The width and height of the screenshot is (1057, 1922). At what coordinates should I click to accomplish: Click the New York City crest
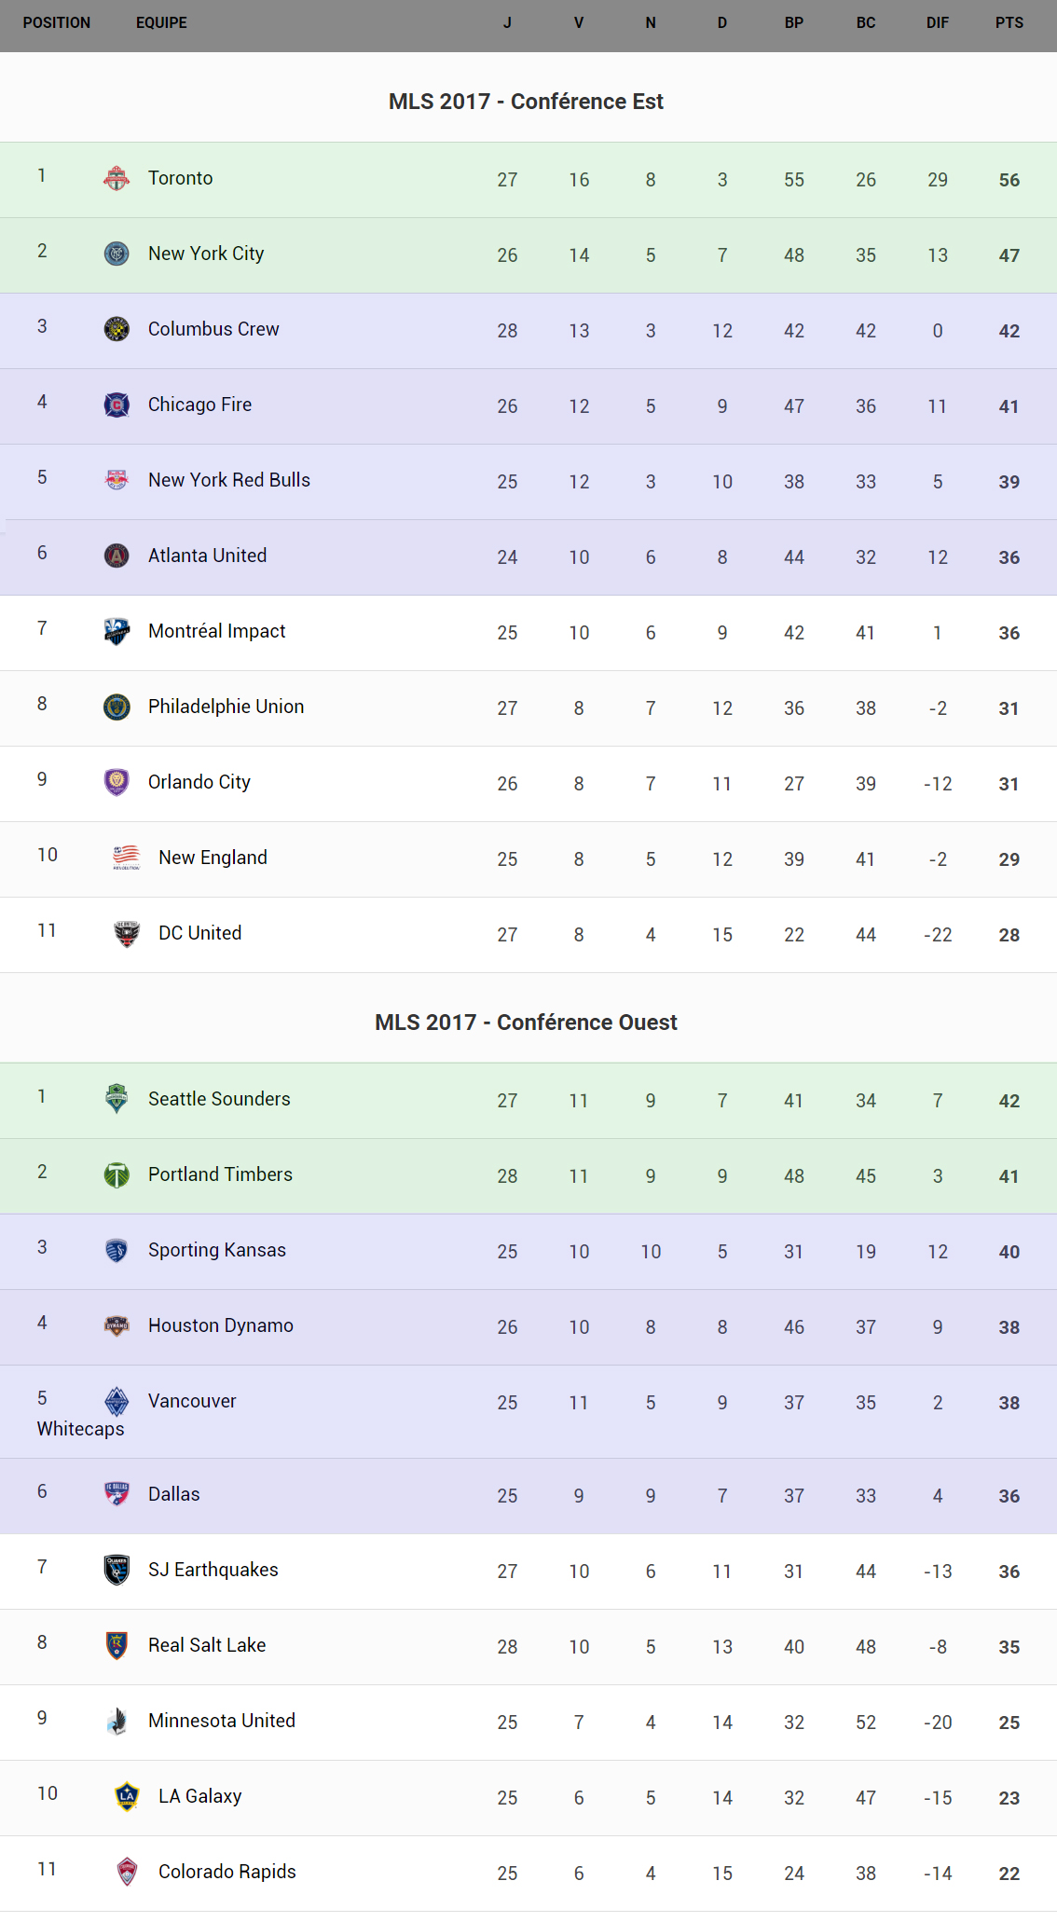click(x=117, y=254)
